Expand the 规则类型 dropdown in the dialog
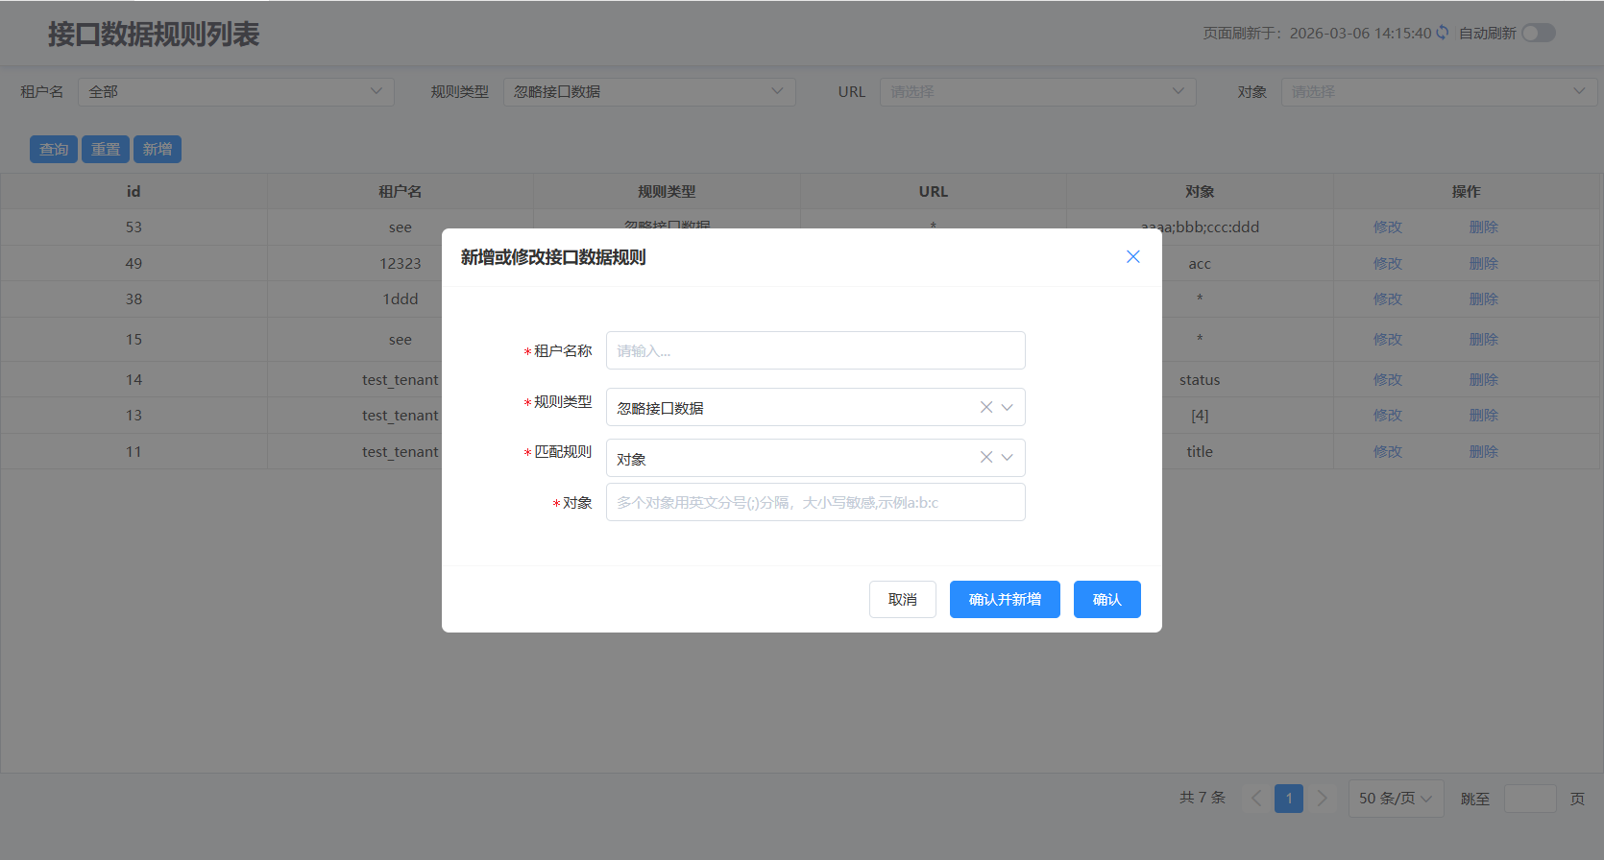Screen dimensions: 1604x860 coord(1007,407)
